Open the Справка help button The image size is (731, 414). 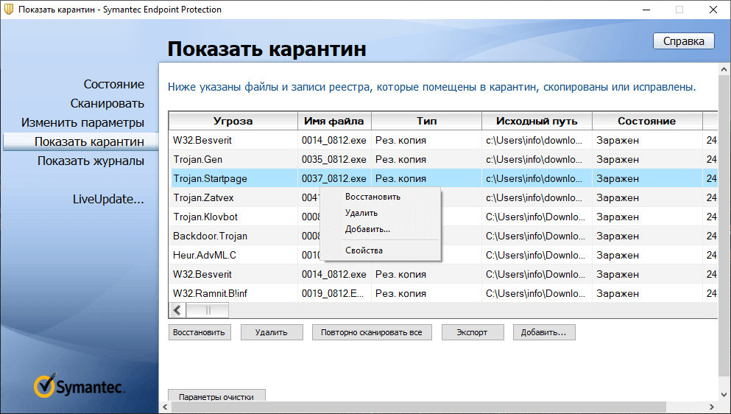[x=683, y=41]
